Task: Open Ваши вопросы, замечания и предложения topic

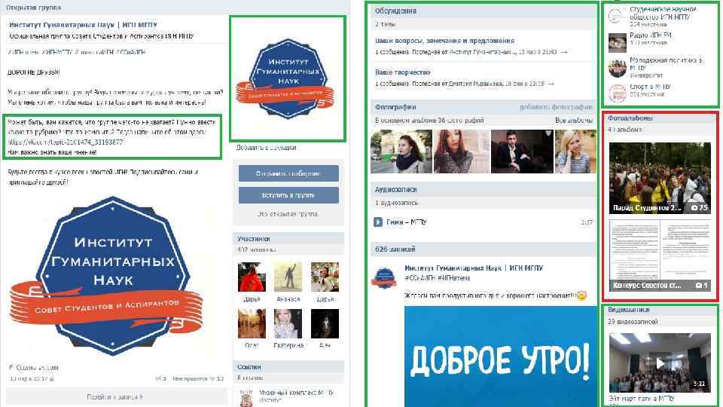Action: [444, 41]
